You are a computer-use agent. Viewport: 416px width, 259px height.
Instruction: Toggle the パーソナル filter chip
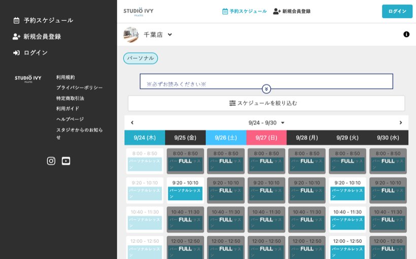coord(141,58)
